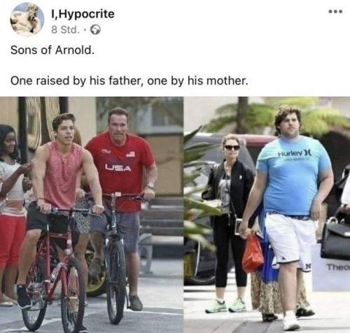Image resolution: width=350 pixels, height=333 pixels.
Task: Click the green sneakers in right photo
Action: point(226,305)
